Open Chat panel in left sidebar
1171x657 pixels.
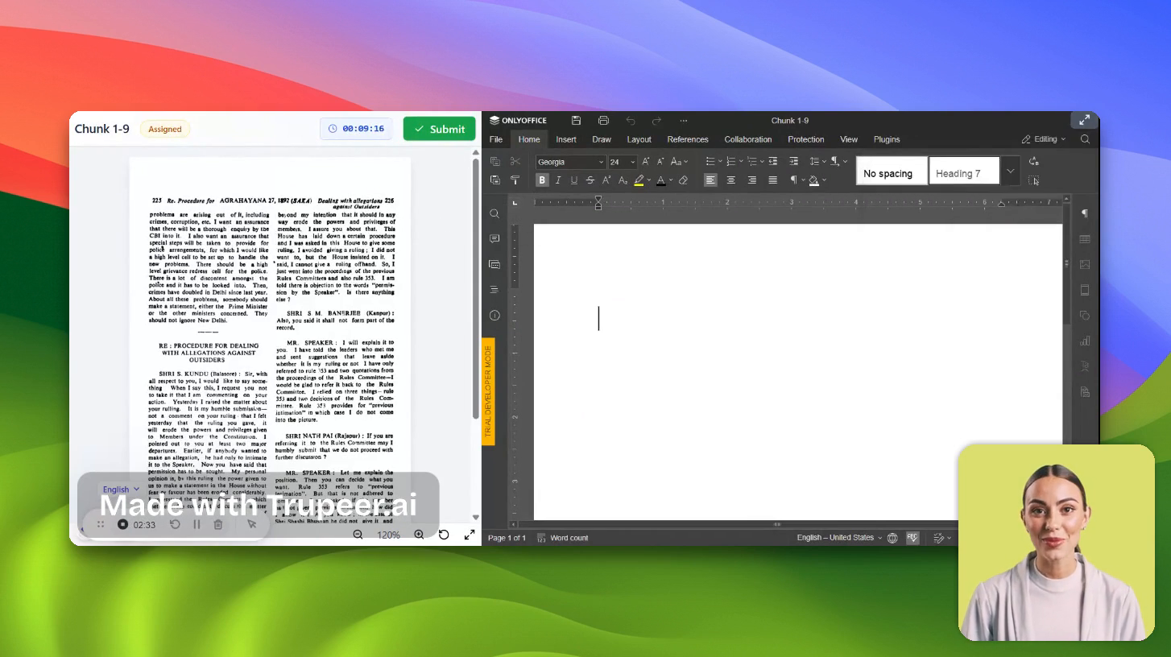pos(494,264)
